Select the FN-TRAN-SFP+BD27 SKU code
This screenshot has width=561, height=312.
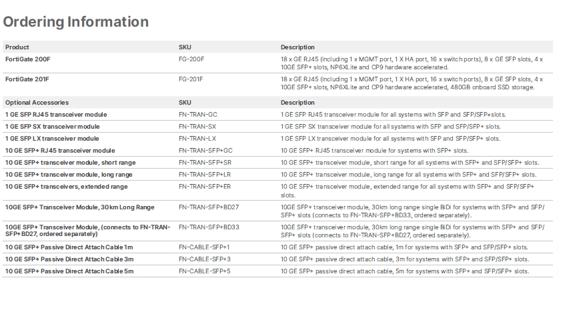pyautogui.click(x=209, y=207)
